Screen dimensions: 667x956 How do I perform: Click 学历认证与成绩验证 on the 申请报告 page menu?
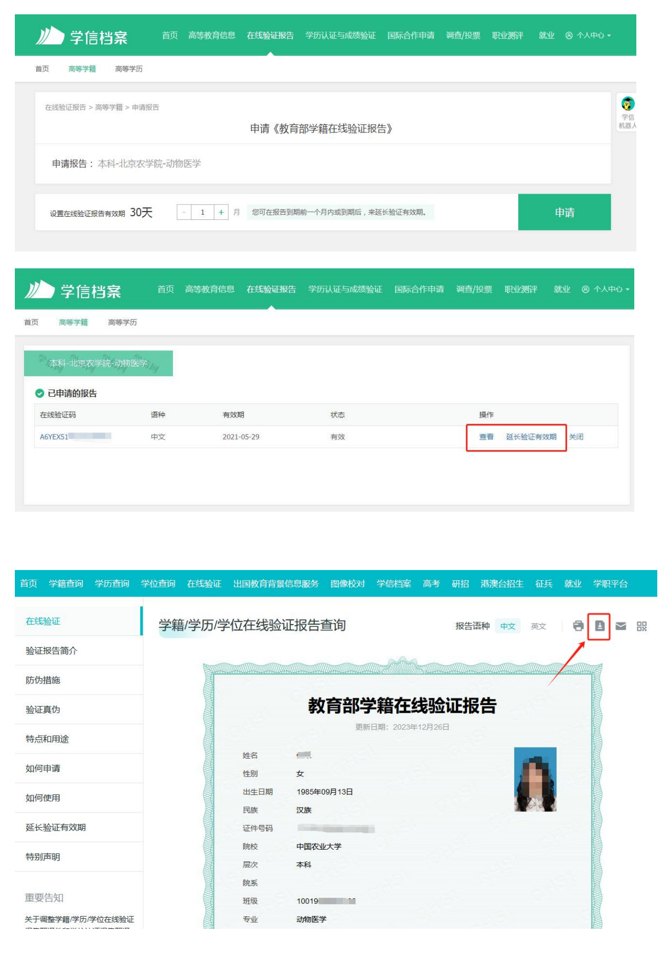tap(340, 35)
